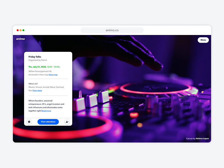Click the date 'Thu, July 21, 2022'
The width and height of the screenshot is (224, 168).
(x=37, y=67)
